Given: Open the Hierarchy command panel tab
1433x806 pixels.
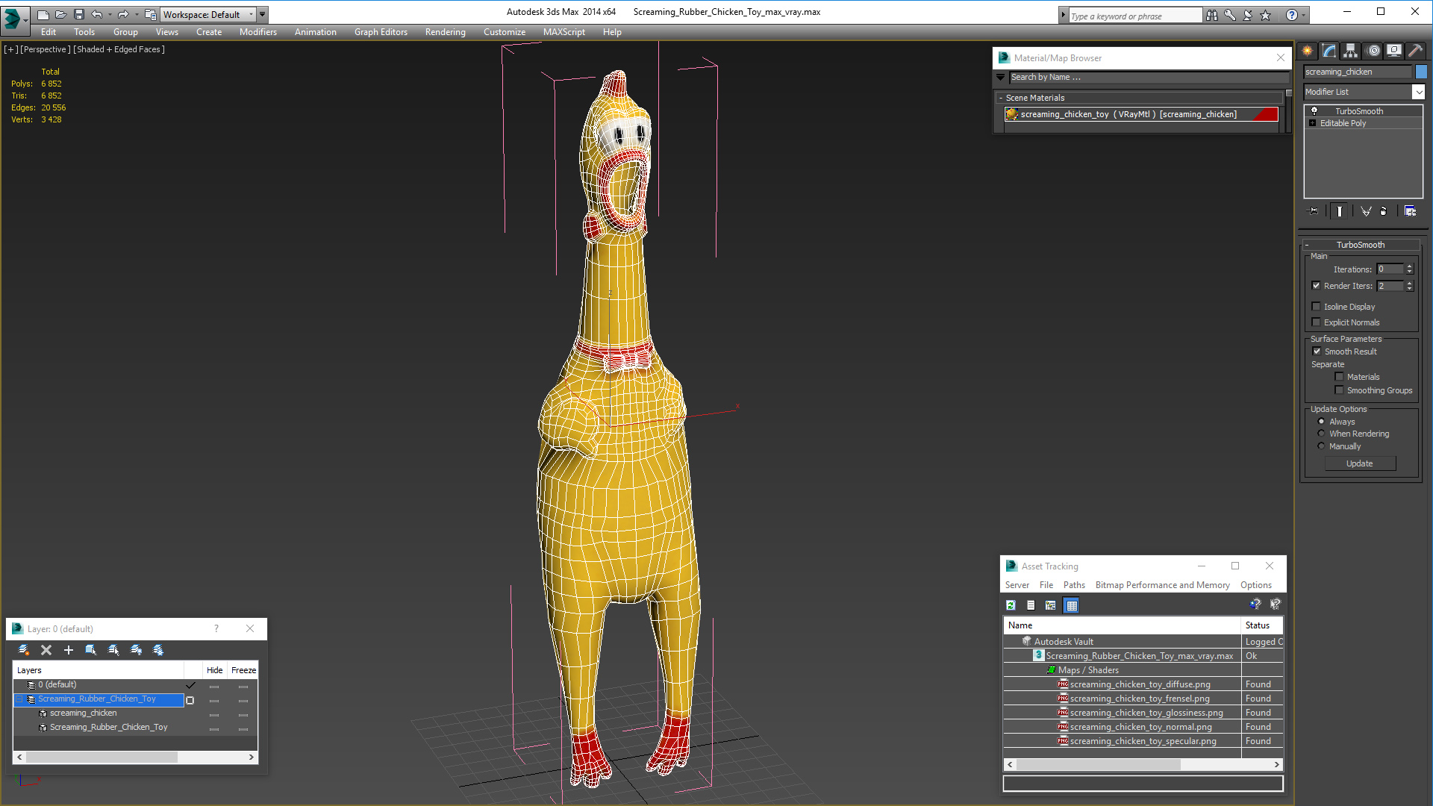Looking at the screenshot, I should (1350, 51).
